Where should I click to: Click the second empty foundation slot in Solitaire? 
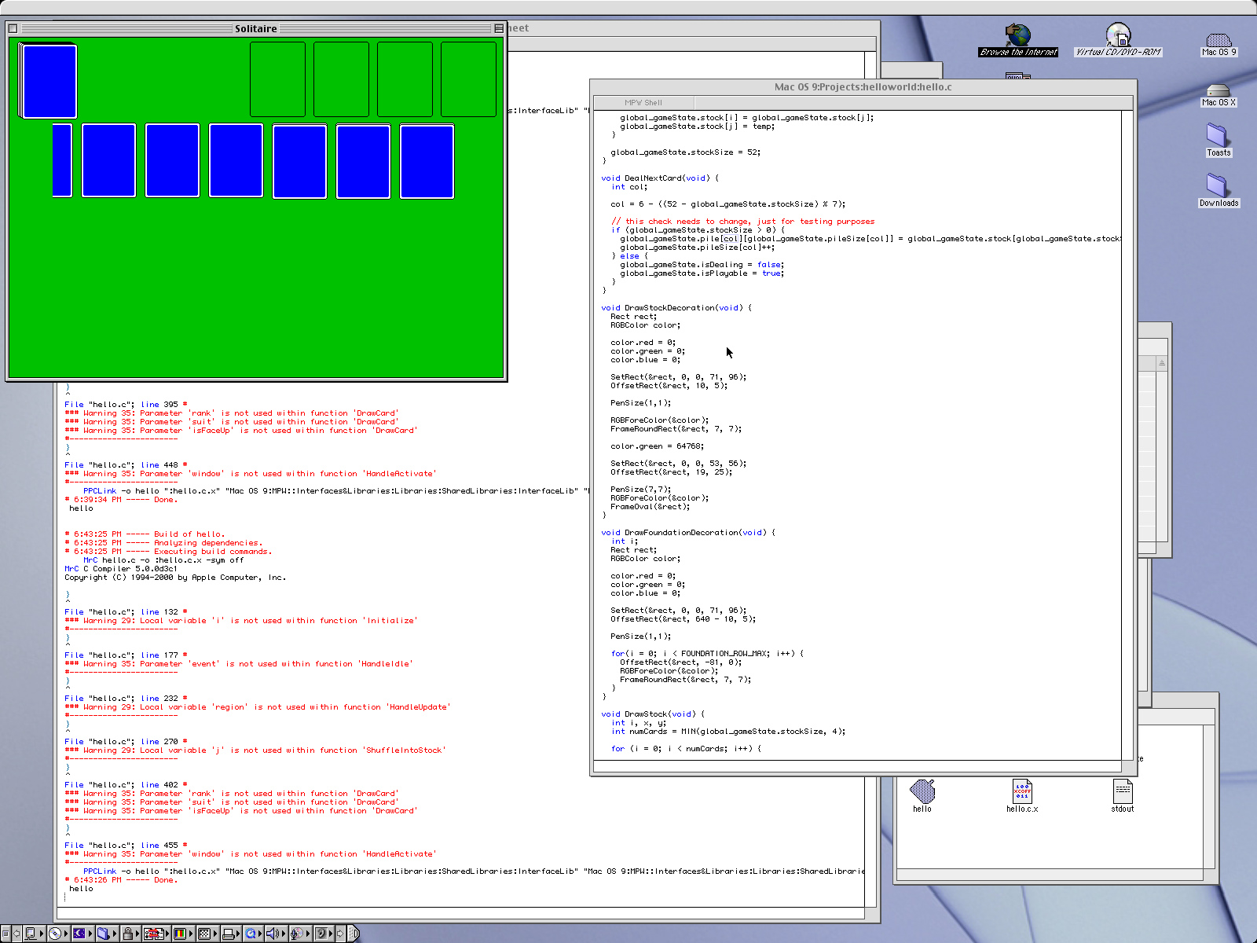[x=342, y=79]
